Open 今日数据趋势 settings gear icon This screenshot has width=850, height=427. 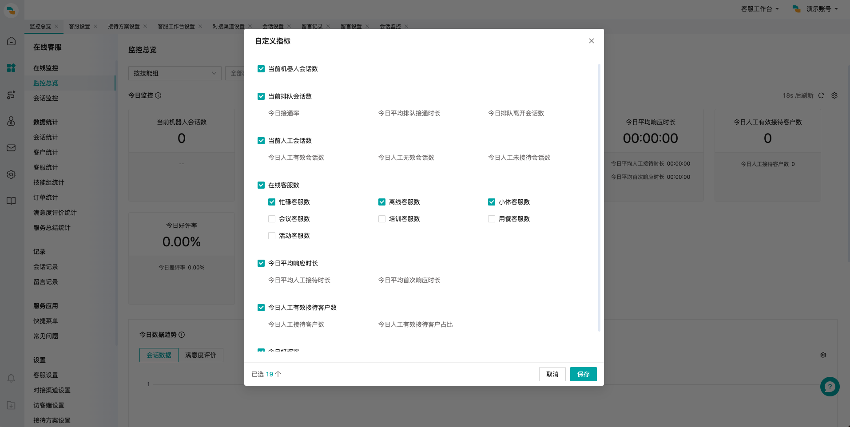(823, 355)
